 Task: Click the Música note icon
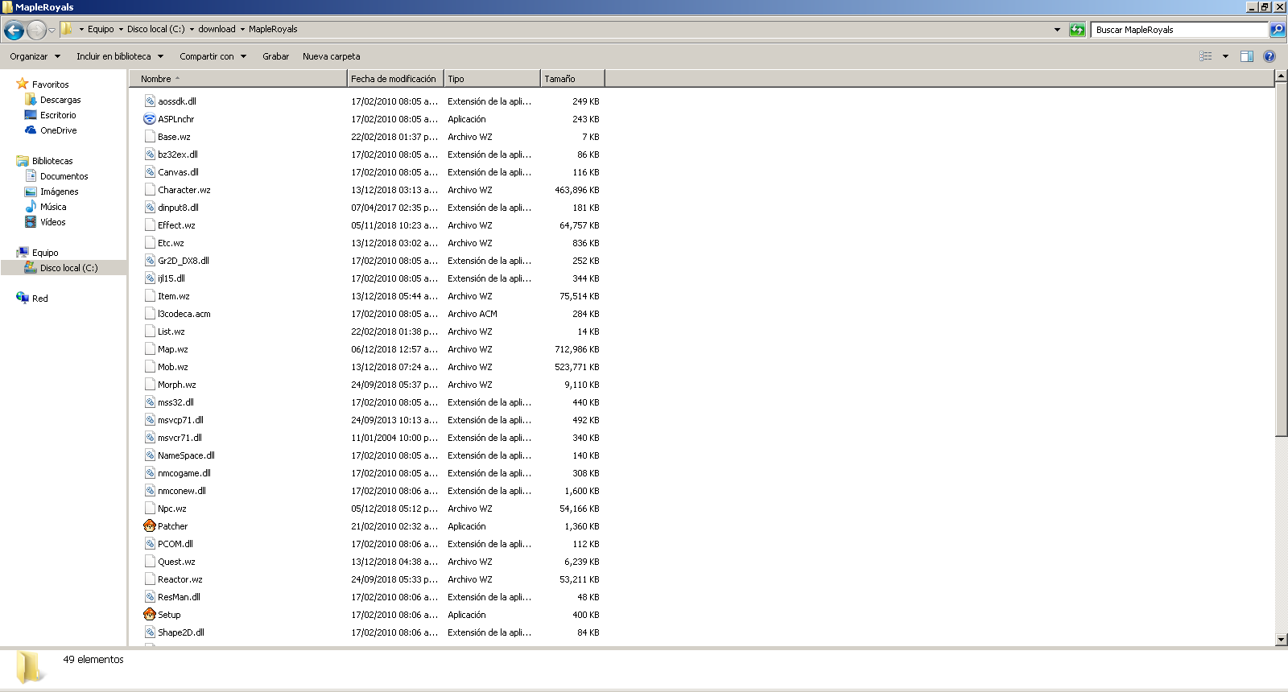[31, 207]
